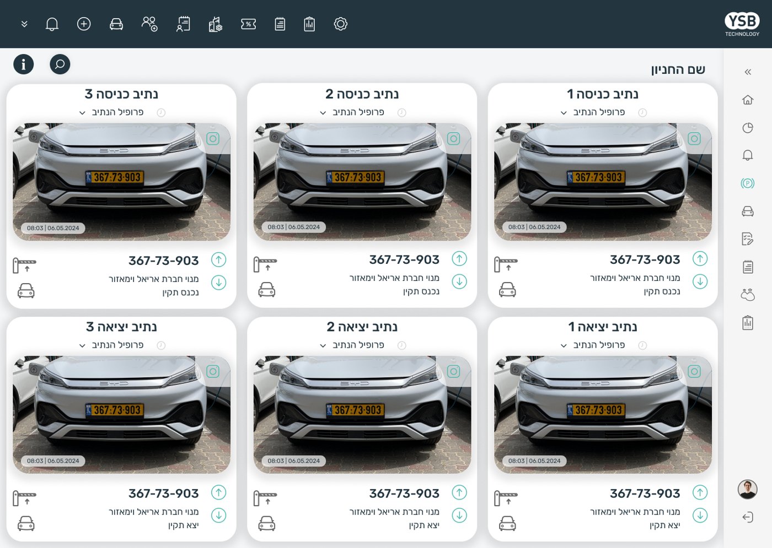Open the document lines icon in sidebar
The height and width of the screenshot is (548, 772).
[748, 267]
